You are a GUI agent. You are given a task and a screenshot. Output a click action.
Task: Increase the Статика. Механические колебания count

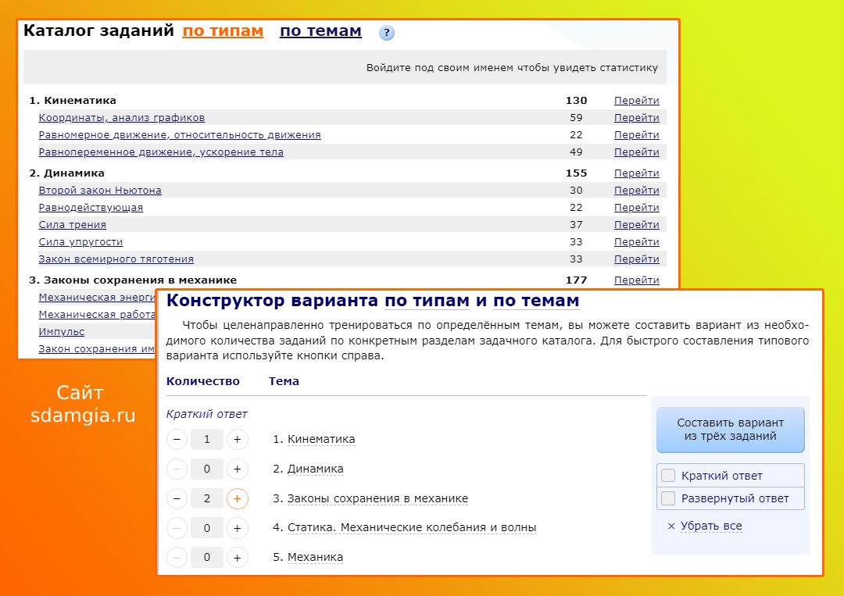point(238,528)
